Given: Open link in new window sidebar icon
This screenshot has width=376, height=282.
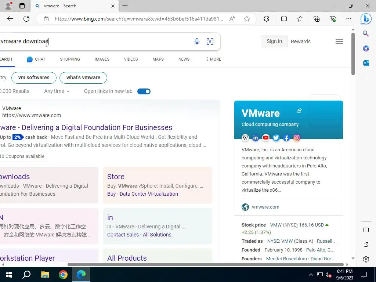Looking at the screenshot, I should coord(366,245).
